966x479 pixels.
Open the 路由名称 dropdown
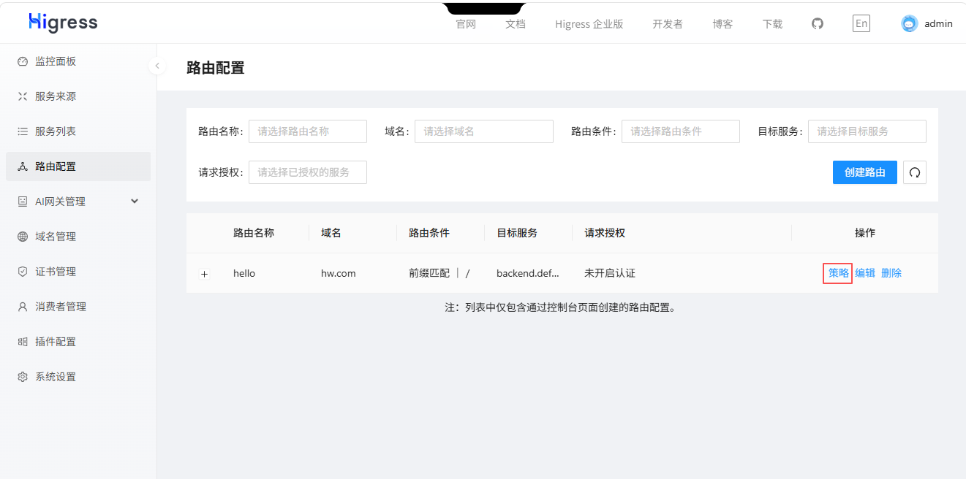[308, 131]
